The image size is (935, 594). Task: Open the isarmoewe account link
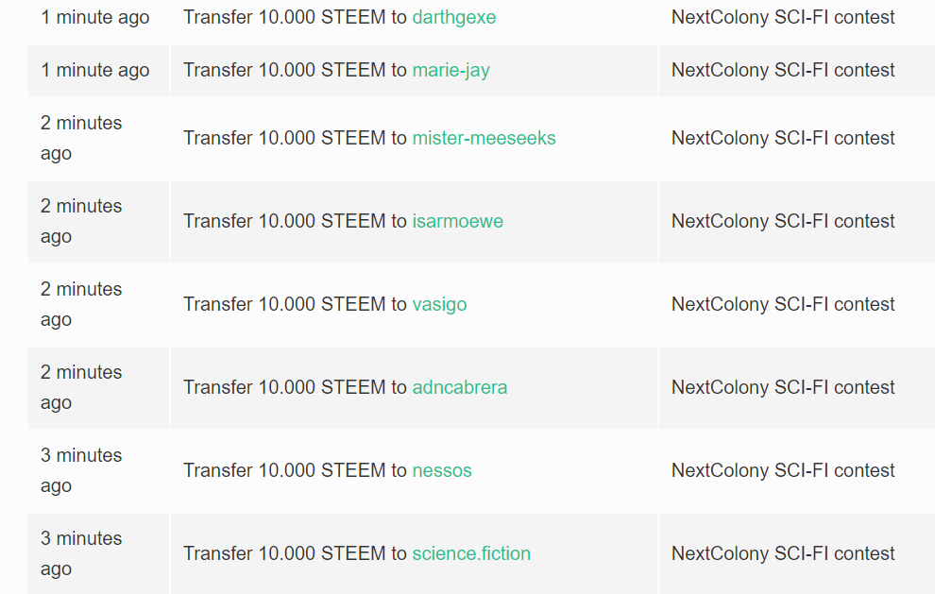[457, 221]
